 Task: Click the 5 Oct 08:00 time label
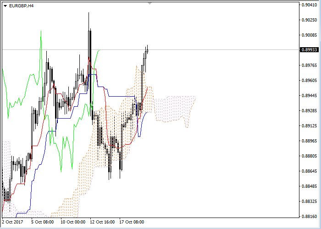pyautogui.click(x=43, y=222)
